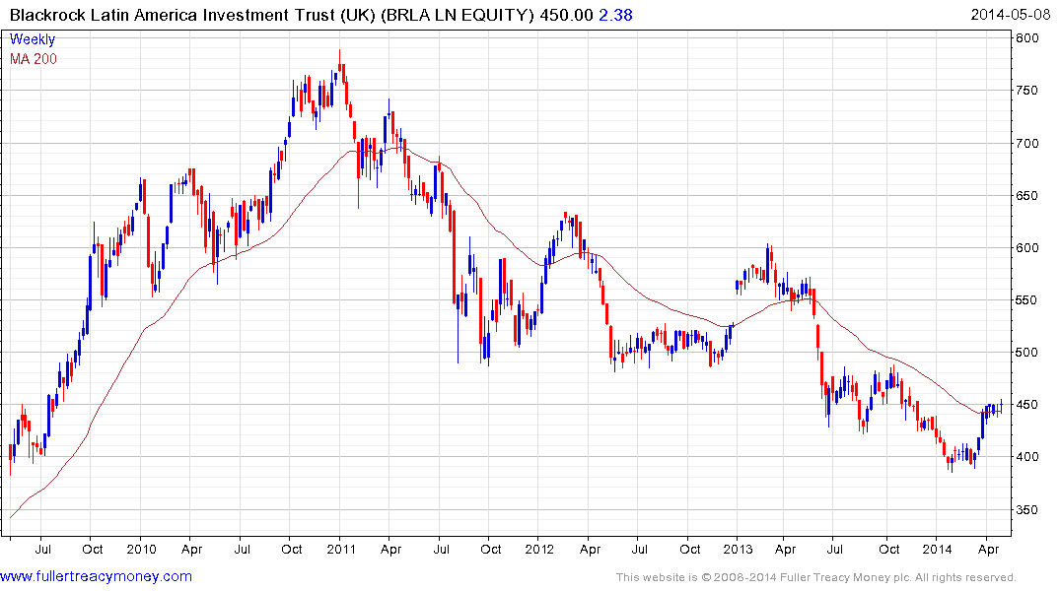Viewport: 1060px width, 591px height.
Task: Click the 350 price axis label
Action: click(x=1026, y=510)
